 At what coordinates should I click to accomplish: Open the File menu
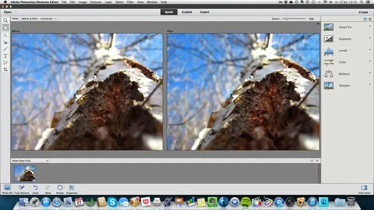click(x=64, y=2)
